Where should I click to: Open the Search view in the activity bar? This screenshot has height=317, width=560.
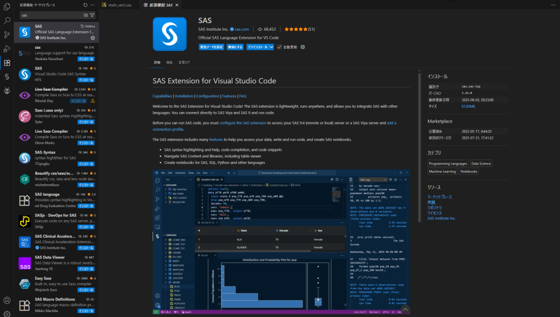pos(7,21)
